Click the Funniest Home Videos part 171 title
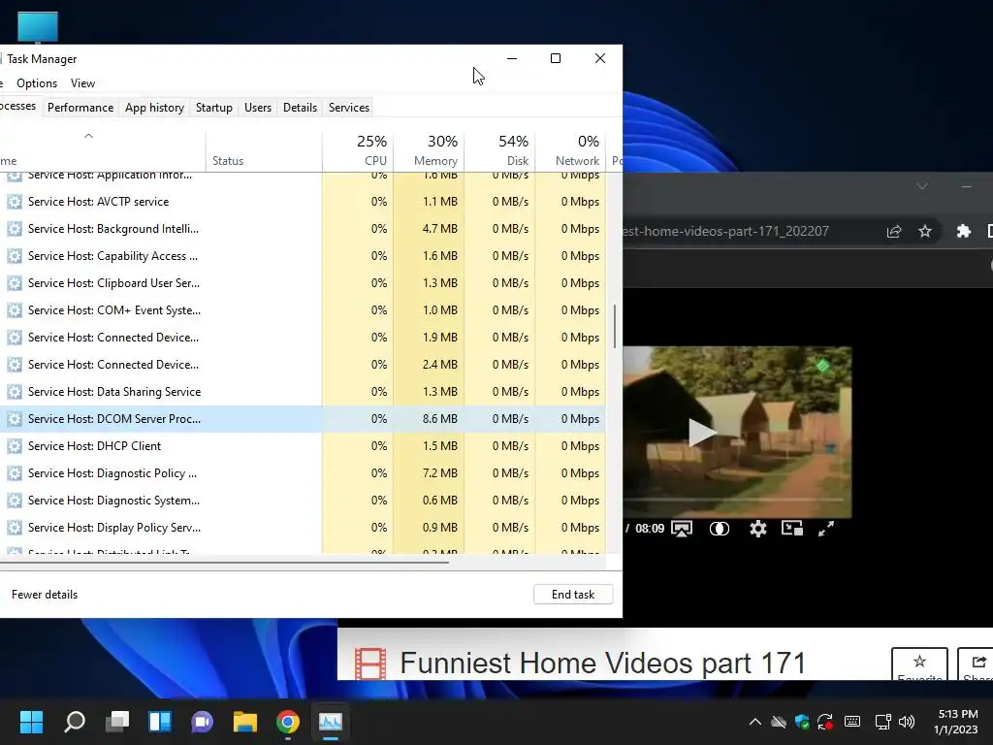 point(603,663)
